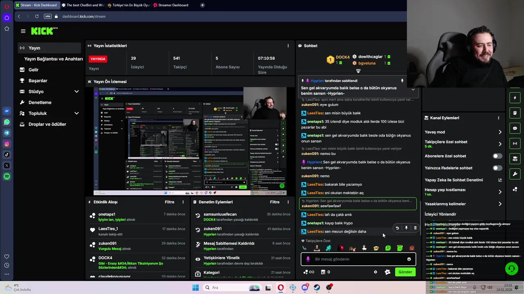Screen dimensions: 524x294
Task: Click the Bir mesaj gönderin input field
Action: (358, 259)
